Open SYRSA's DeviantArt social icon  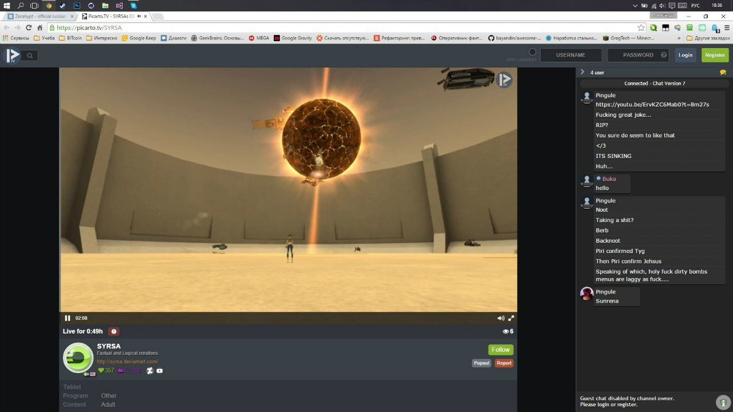[x=150, y=371]
